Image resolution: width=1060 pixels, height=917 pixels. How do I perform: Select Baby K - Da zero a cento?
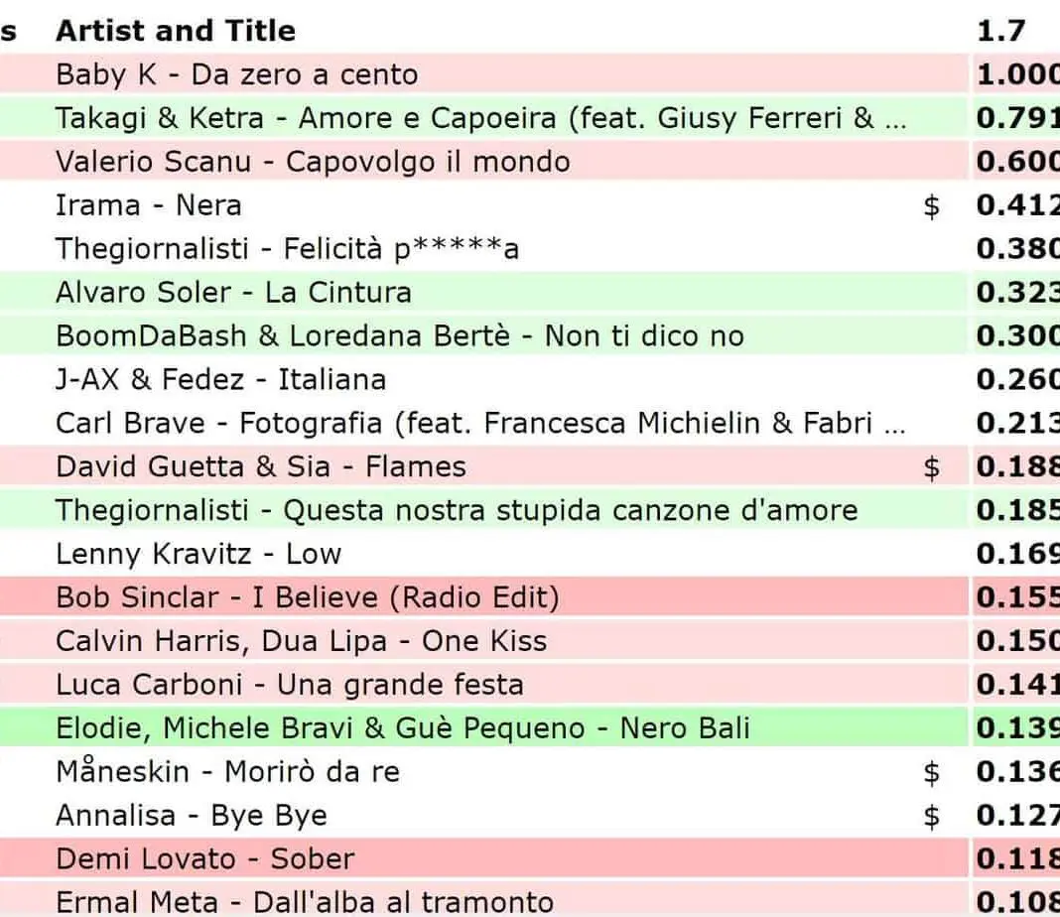point(237,74)
